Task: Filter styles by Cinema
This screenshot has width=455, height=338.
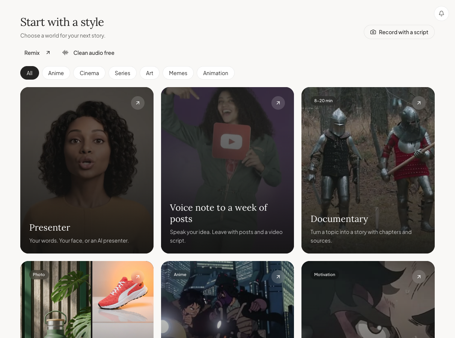Action: click(x=89, y=73)
